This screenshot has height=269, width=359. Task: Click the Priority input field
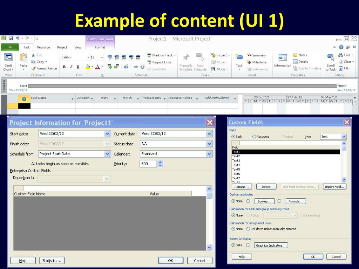tap(148, 164)
